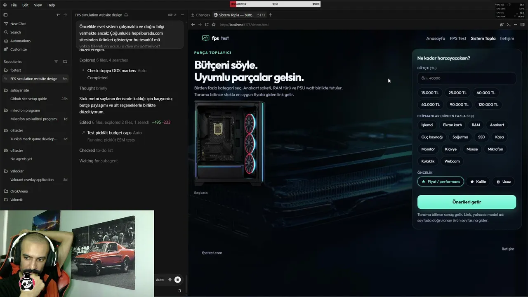
Task: Expand the Thought briefly section
Action: tap(93, 88)
